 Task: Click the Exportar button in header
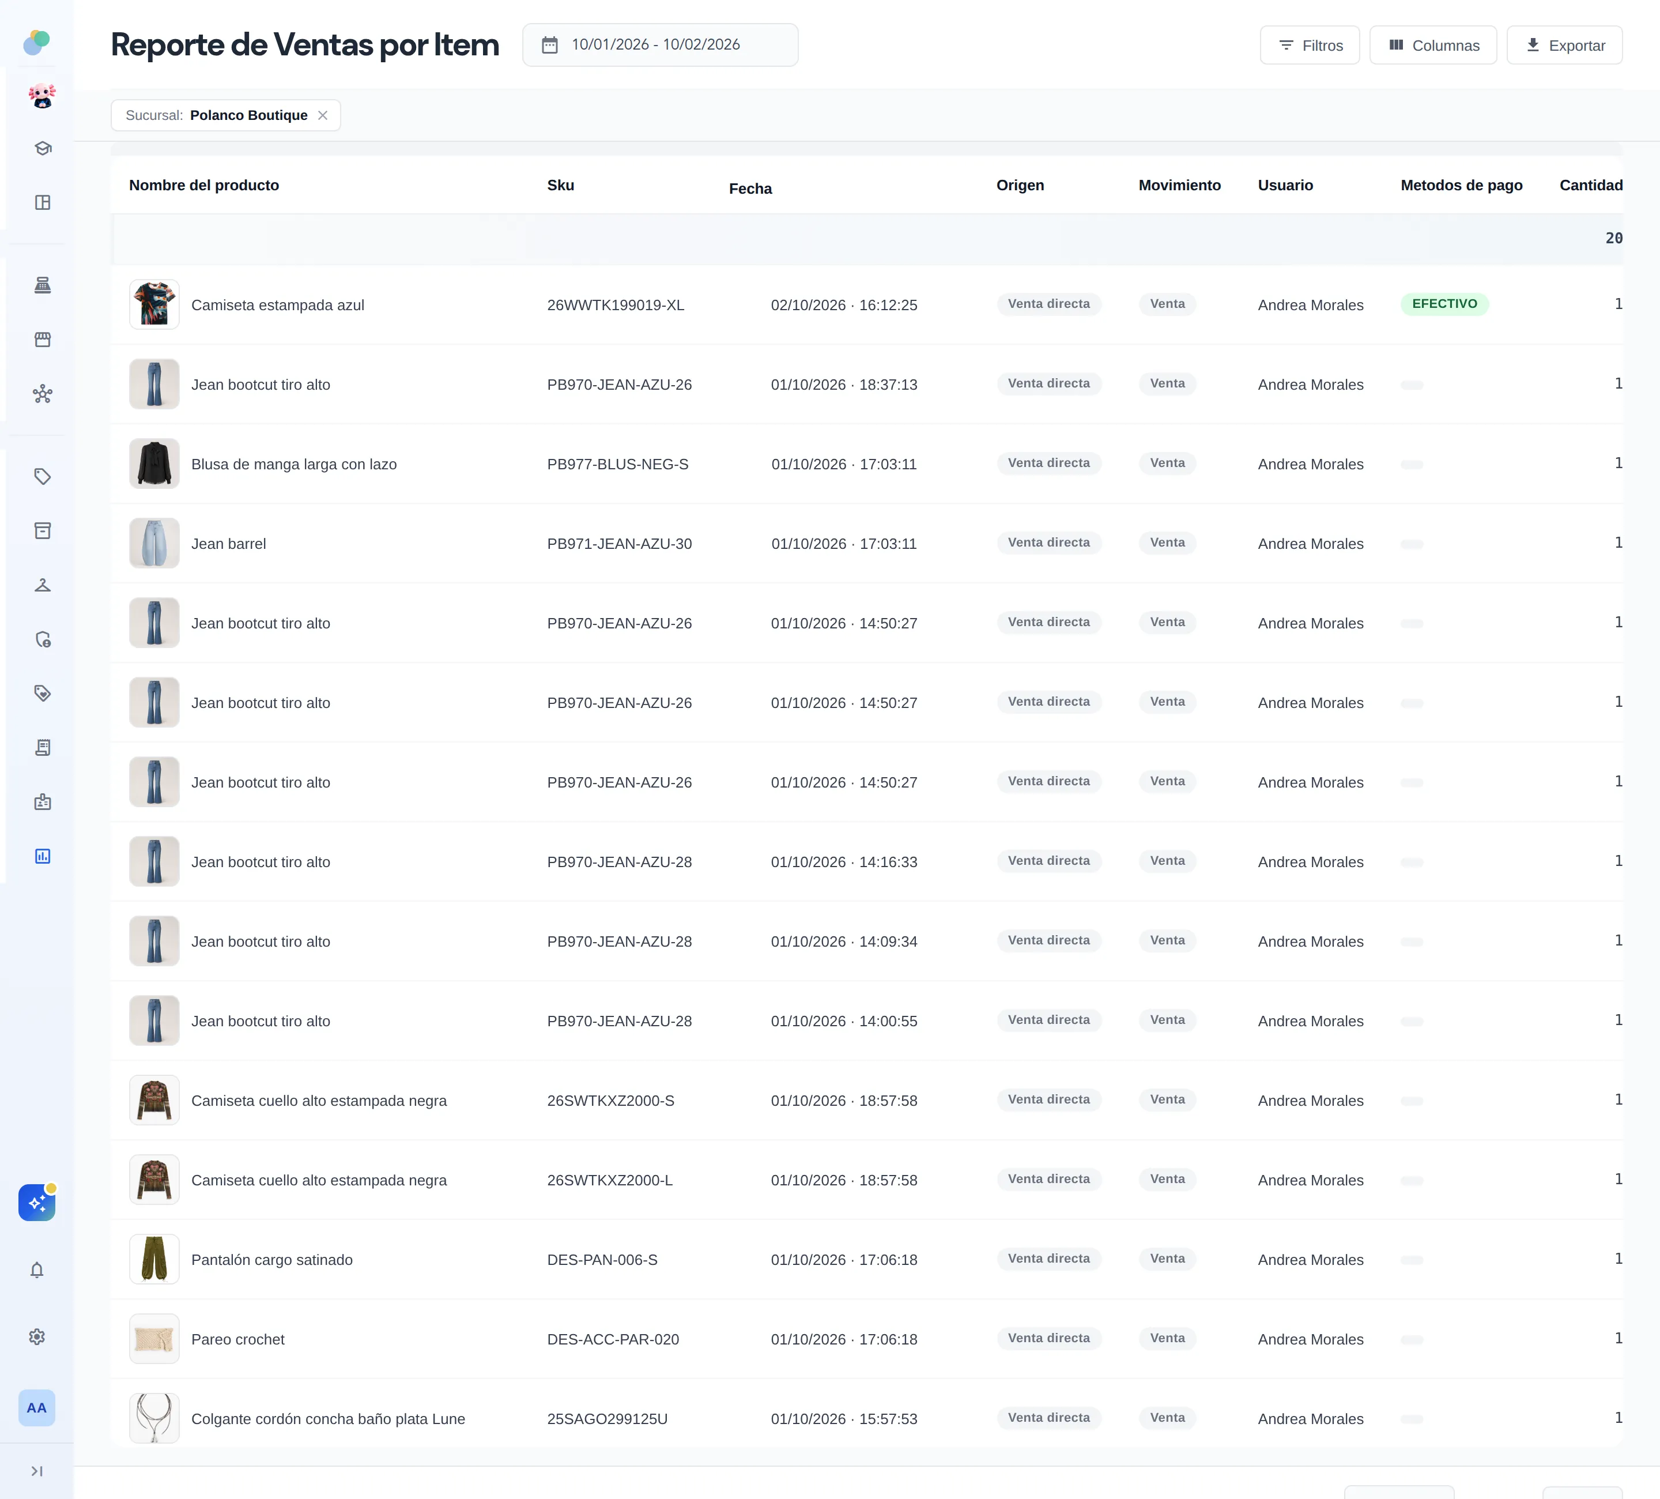[x=1564, y=46]
